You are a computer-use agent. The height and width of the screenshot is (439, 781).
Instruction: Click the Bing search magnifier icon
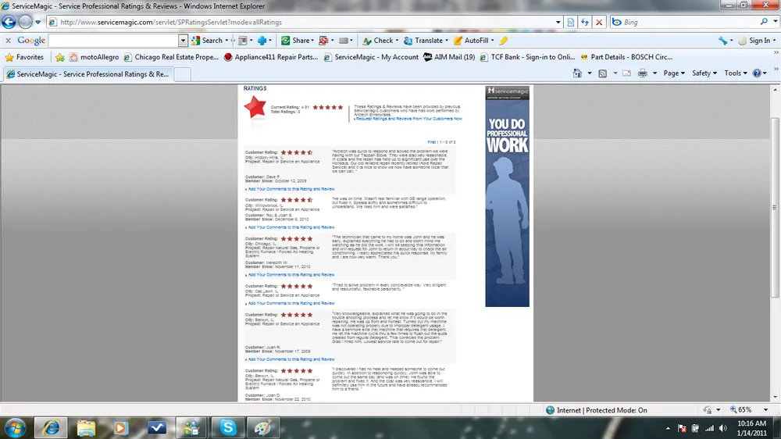tap(762, 23)
